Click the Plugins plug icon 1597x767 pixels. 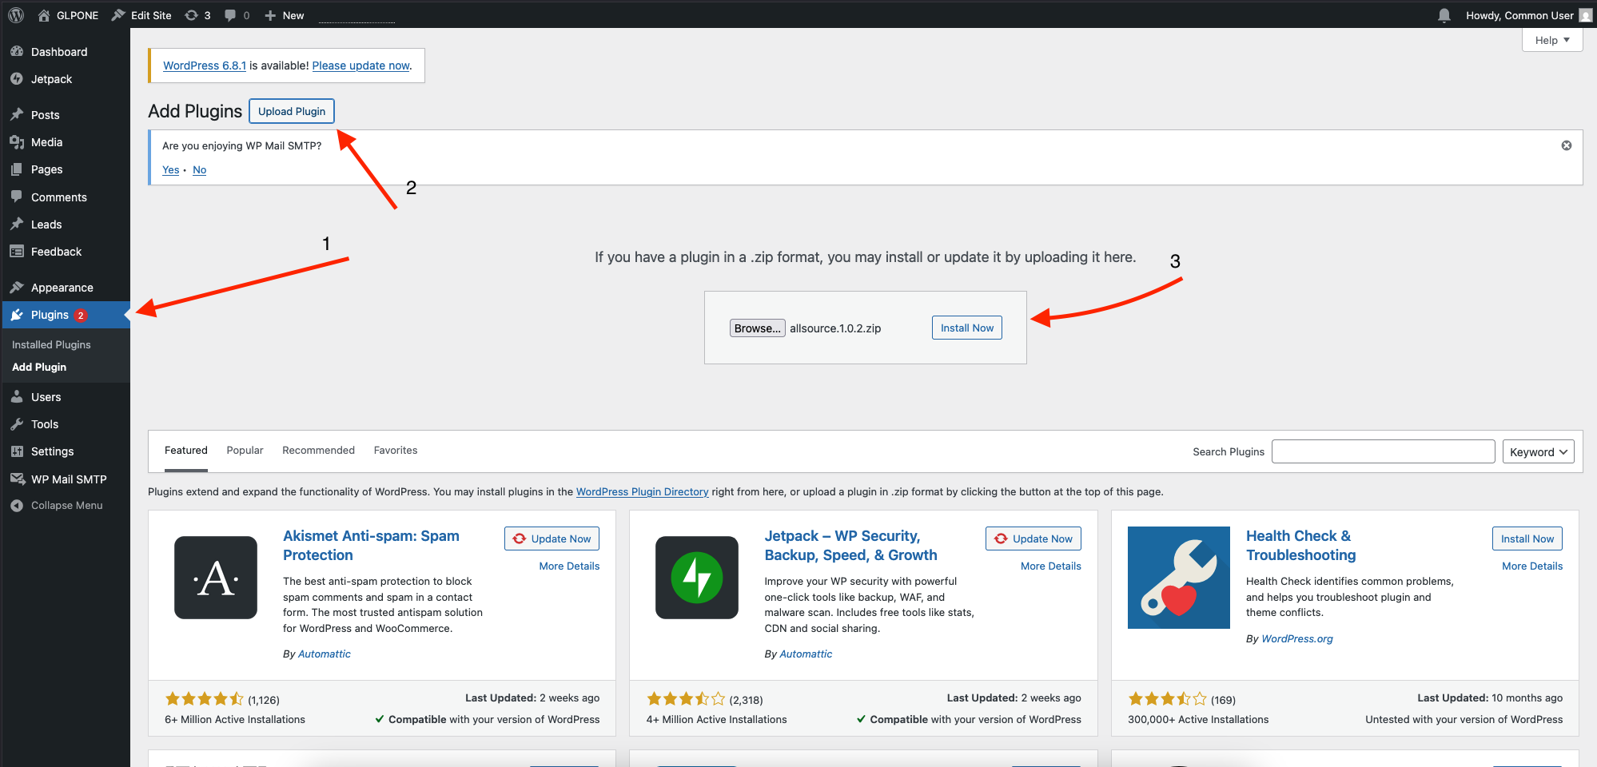point(17,315)
